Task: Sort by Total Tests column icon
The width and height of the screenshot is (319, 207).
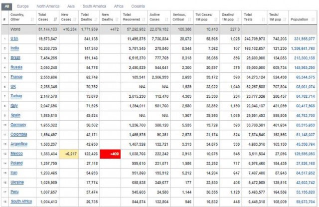Action: 263,19
